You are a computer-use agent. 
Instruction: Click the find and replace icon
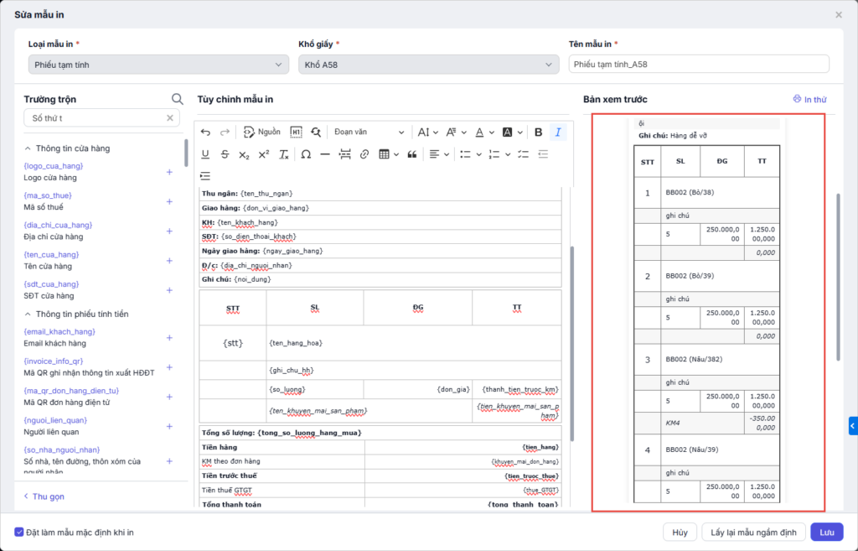tap(316, 133)
